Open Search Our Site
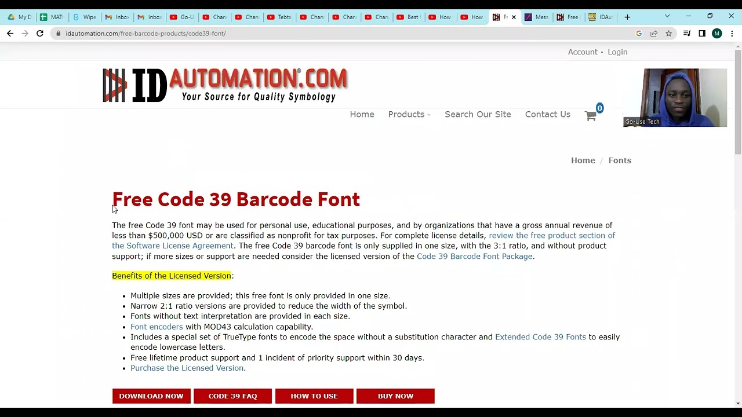This screenshot has width=742, height=417. (478, 114)
